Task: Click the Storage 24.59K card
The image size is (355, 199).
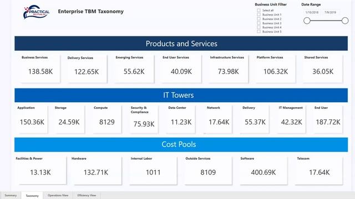Action: pyautogui.click(x=69, y=119)
